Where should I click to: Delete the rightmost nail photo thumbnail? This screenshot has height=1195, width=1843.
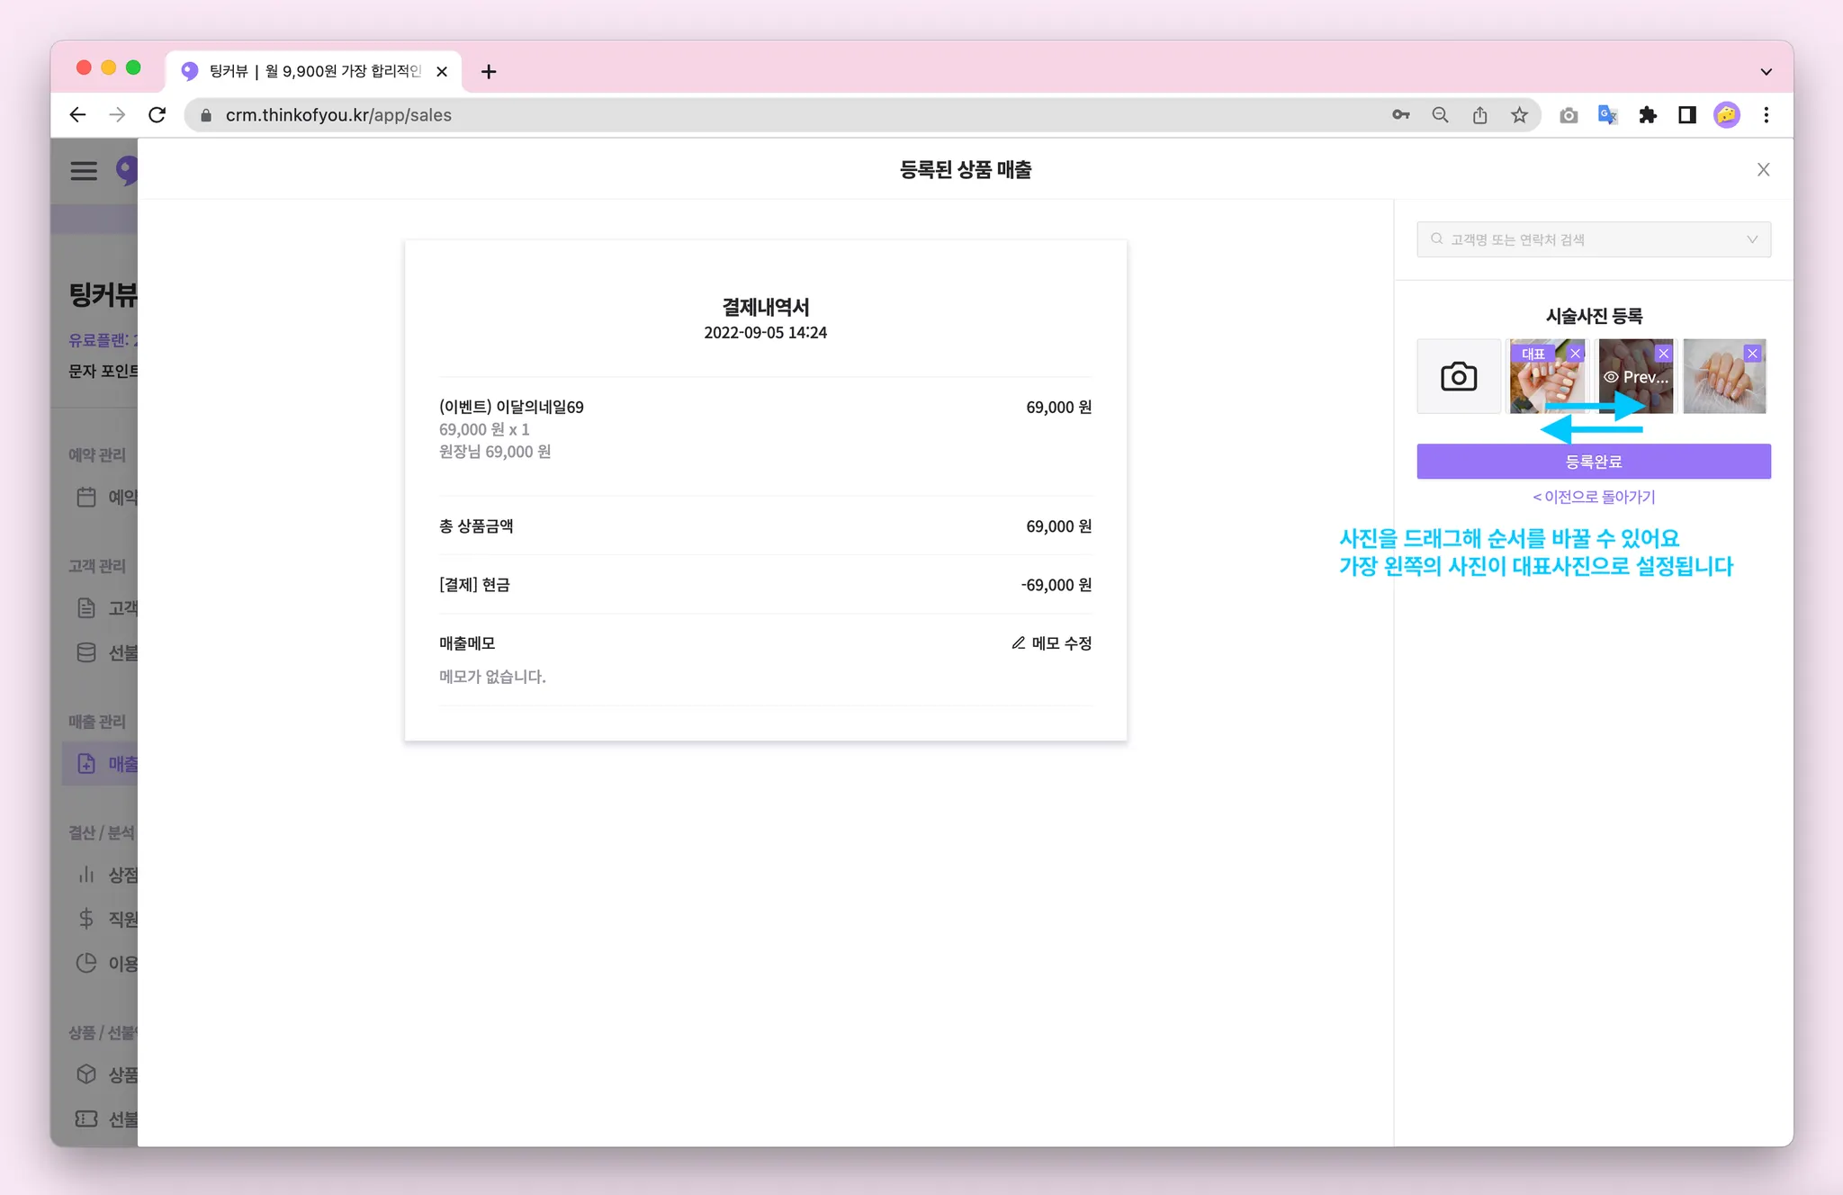[1751, 354]
